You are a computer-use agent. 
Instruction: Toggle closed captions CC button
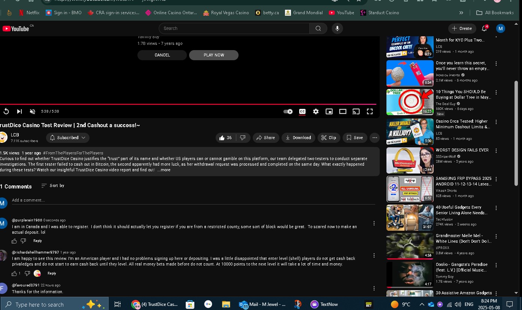point(302,111)
